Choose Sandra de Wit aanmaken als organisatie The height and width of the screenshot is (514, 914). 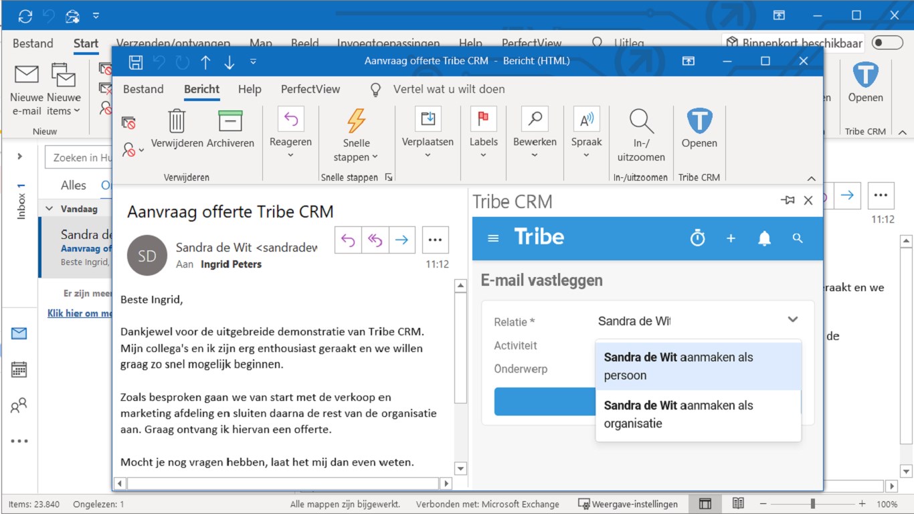click(x=698, y=414)
